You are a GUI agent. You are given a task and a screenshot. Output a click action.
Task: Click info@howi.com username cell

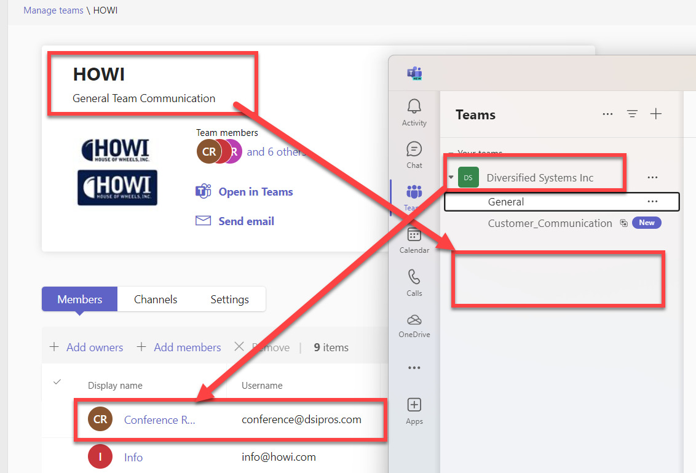[279, 457]
